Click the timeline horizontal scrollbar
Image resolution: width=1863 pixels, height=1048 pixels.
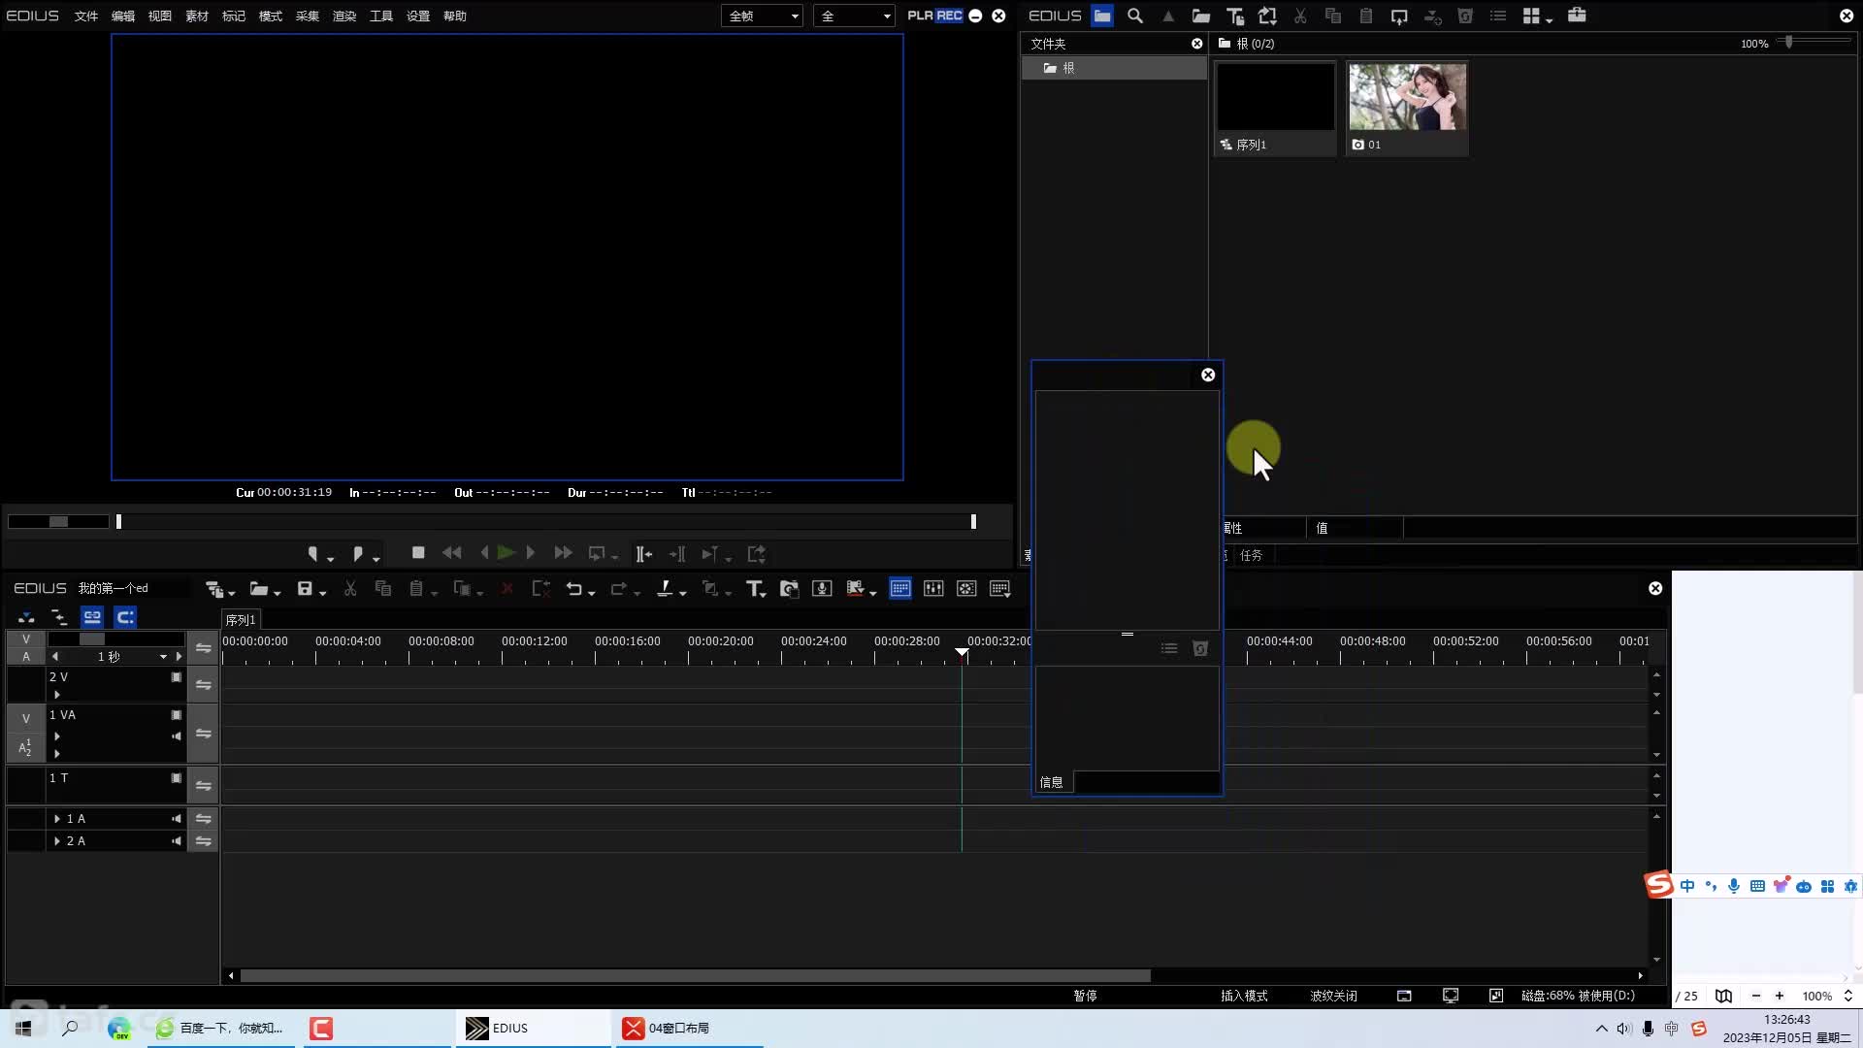pos(695,975)
